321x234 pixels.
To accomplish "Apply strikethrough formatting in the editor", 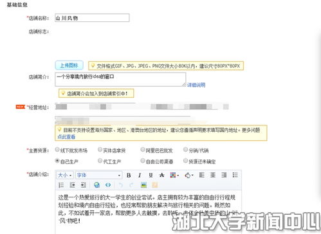I will 162,175.
